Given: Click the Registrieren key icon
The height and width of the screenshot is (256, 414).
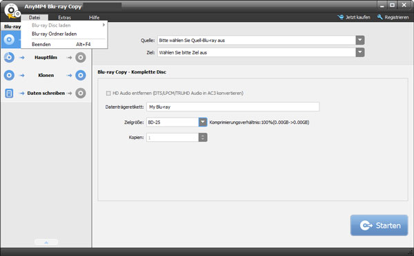Looking at the screenshot, I should tap(380, 17).
